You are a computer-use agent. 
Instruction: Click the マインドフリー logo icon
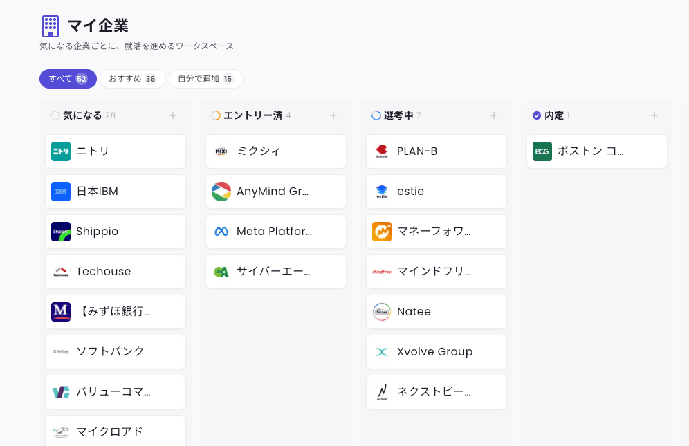click(382, 272)
